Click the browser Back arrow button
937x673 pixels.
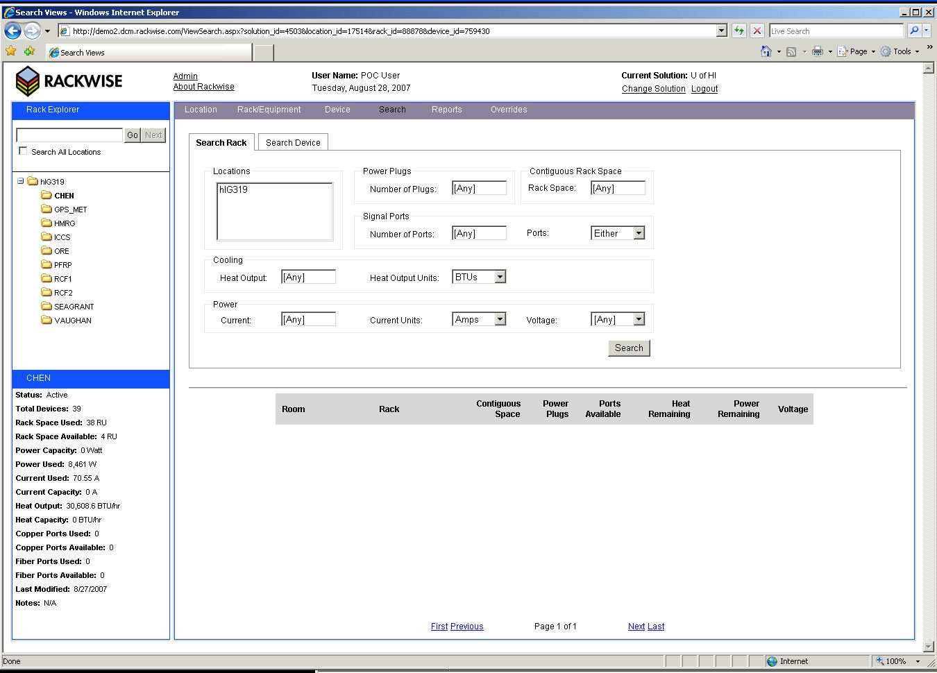[12, 31]
